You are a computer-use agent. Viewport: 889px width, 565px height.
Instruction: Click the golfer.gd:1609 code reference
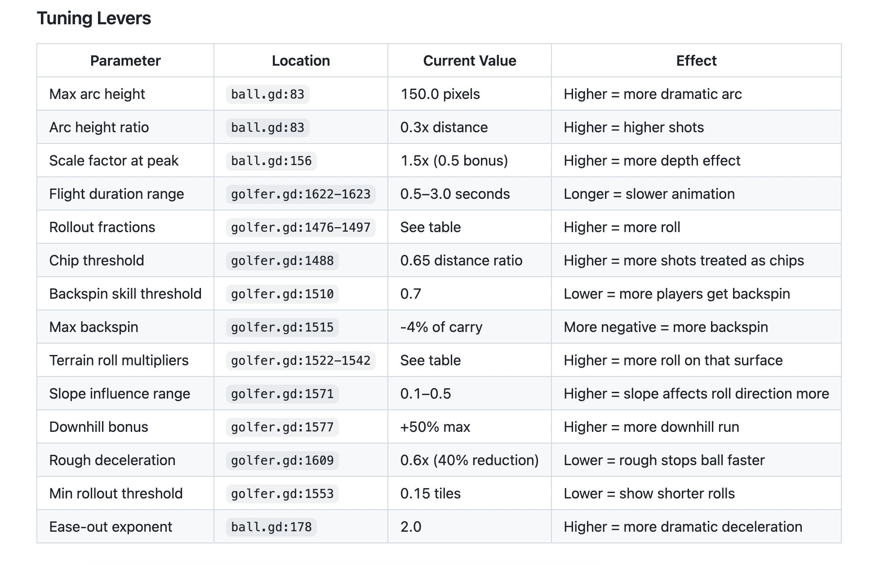coord(282,461)
